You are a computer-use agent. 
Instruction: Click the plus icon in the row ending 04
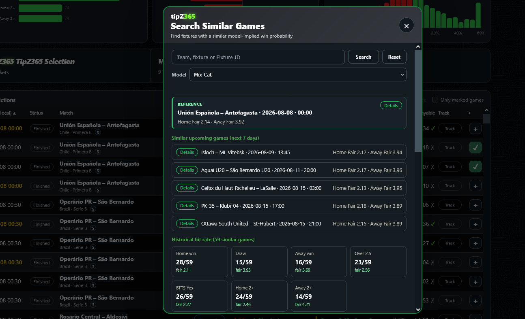(475, 262)
